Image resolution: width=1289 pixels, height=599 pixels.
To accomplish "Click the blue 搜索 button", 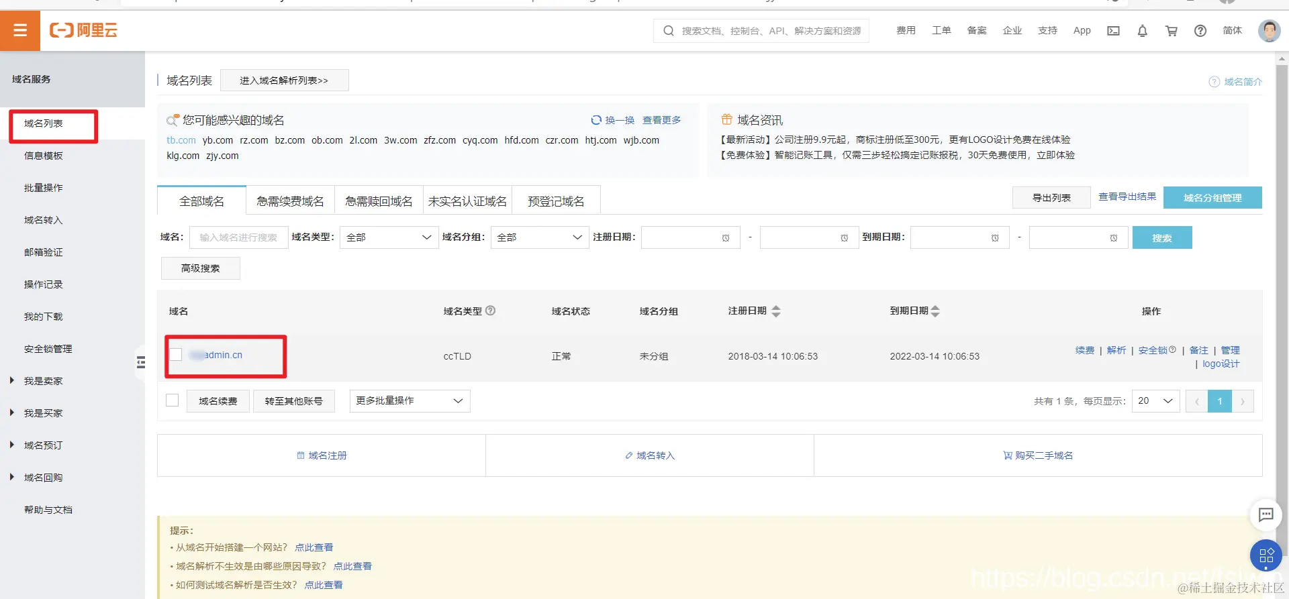I will pyautogui.click(x=1162, y=237).
